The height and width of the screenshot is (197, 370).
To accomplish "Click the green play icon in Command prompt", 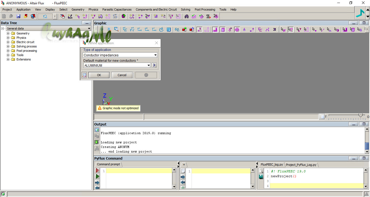I will 97,176.
